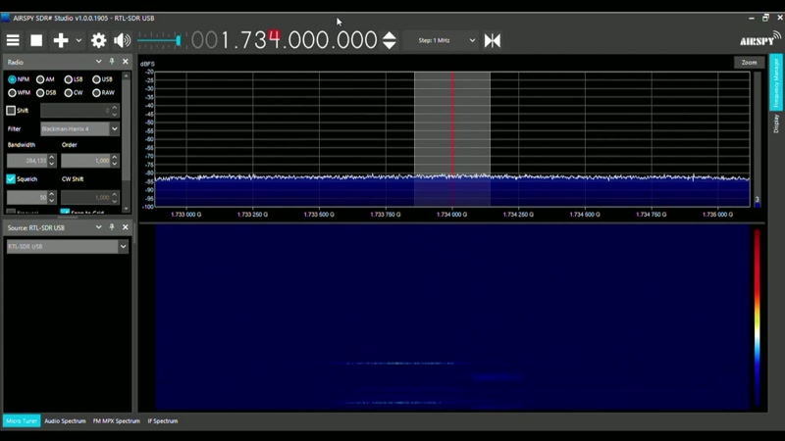785x441 pixels.
Task: Open settings gear icon
Action: [x=99, y=40]
